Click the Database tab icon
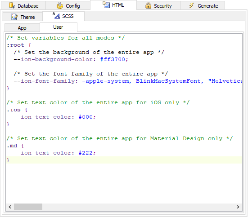The image size is (248, 217). click(x=12, y=5)
